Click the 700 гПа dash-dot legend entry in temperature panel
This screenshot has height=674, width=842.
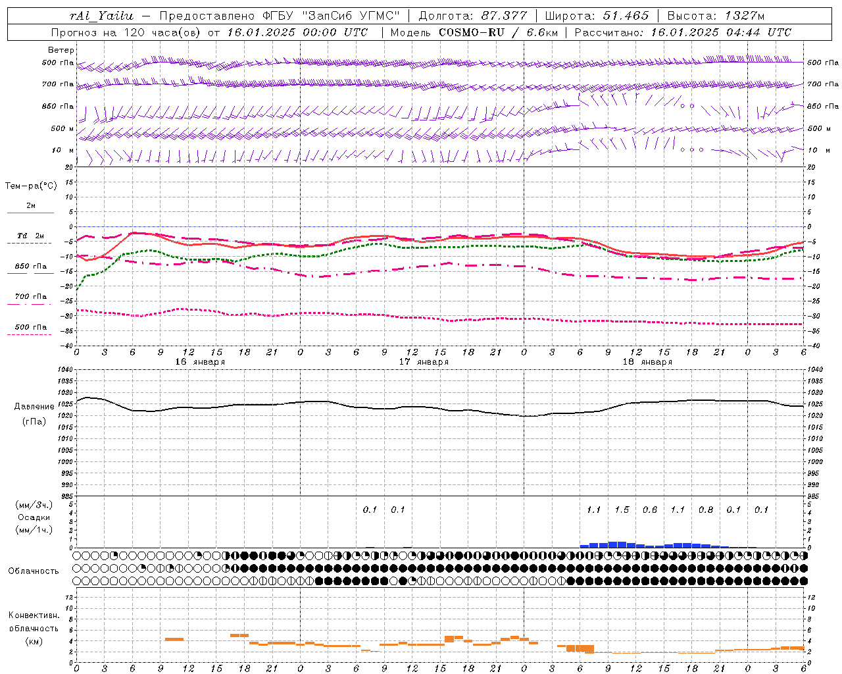tap(31, 297)
